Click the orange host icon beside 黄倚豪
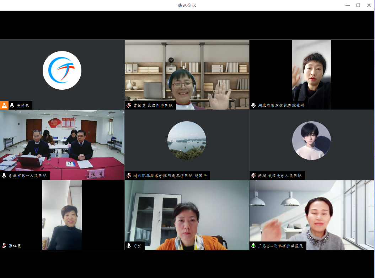Screen dimensions: 375x278 (4, 105)
